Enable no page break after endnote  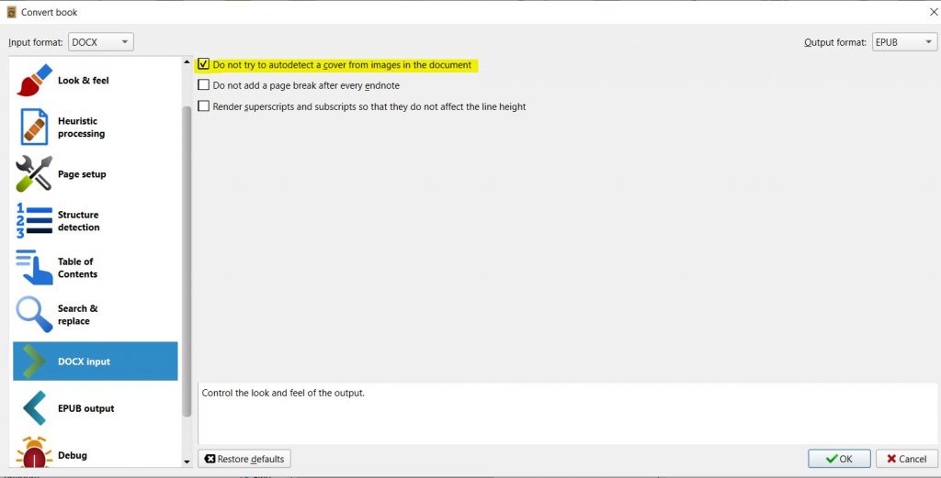pos(204,85)
